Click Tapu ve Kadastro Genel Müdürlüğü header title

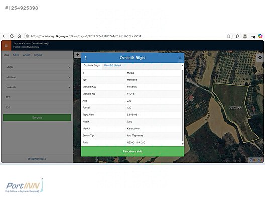coord(31,44)
